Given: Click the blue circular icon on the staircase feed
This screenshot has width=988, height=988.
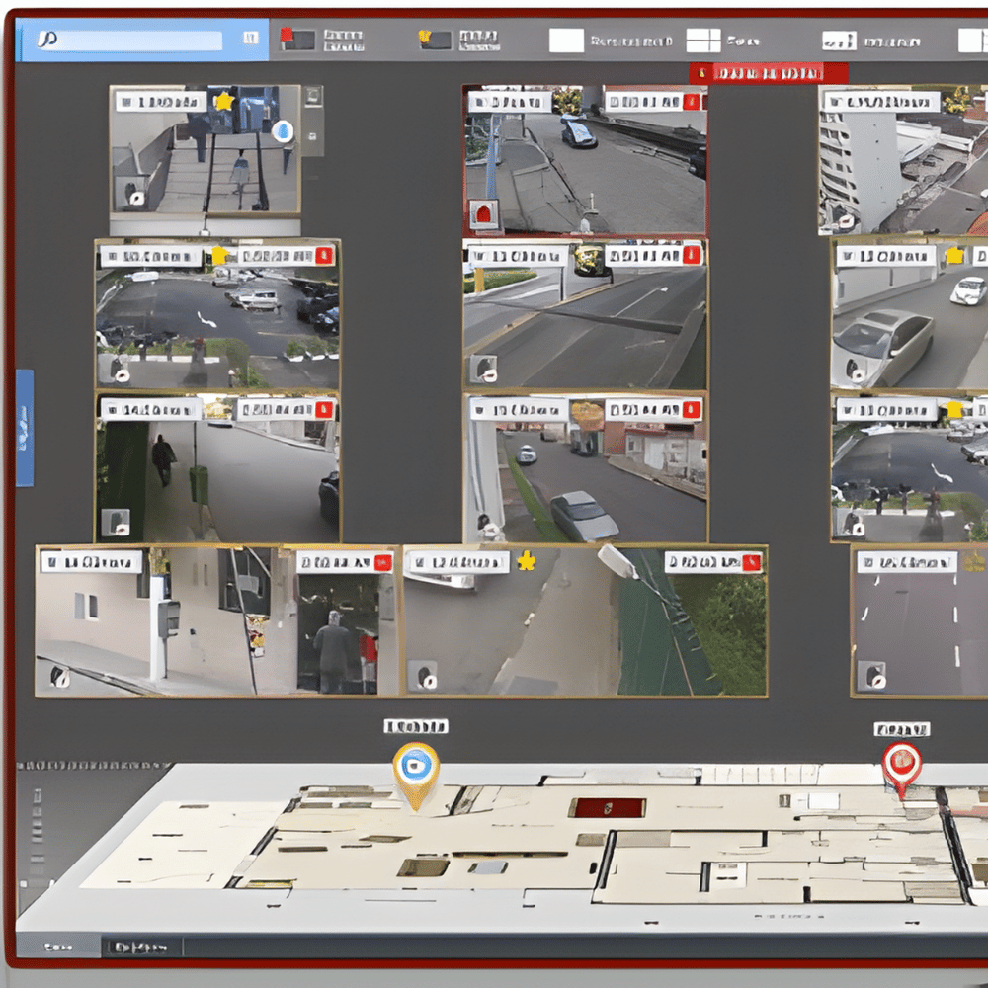Looking at the screenshot, I should pyautogui.click(x=283, y=131).
